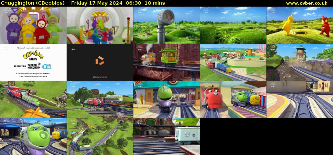
Task: Click the Watch on iPlayer caption
Action: coord(100,77)
